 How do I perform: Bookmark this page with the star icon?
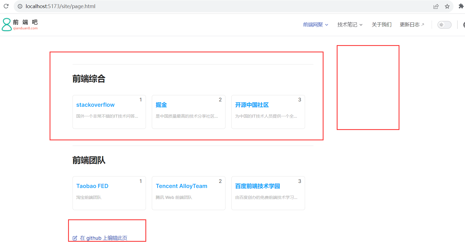click(x=447, y=6)
